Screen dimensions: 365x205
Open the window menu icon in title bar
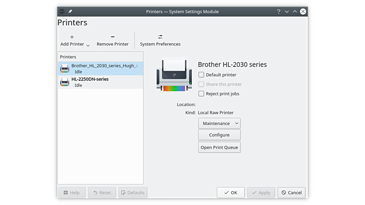tap(62, 12)
